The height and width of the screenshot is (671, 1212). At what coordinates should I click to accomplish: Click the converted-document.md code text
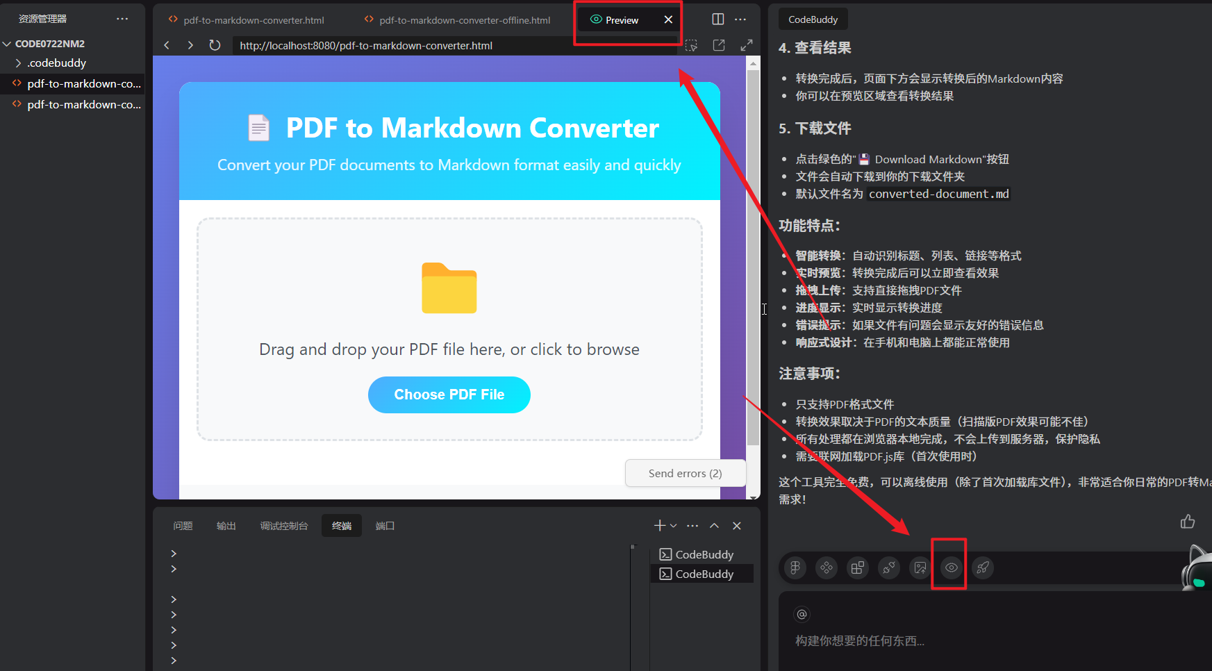tap(939, 194)
